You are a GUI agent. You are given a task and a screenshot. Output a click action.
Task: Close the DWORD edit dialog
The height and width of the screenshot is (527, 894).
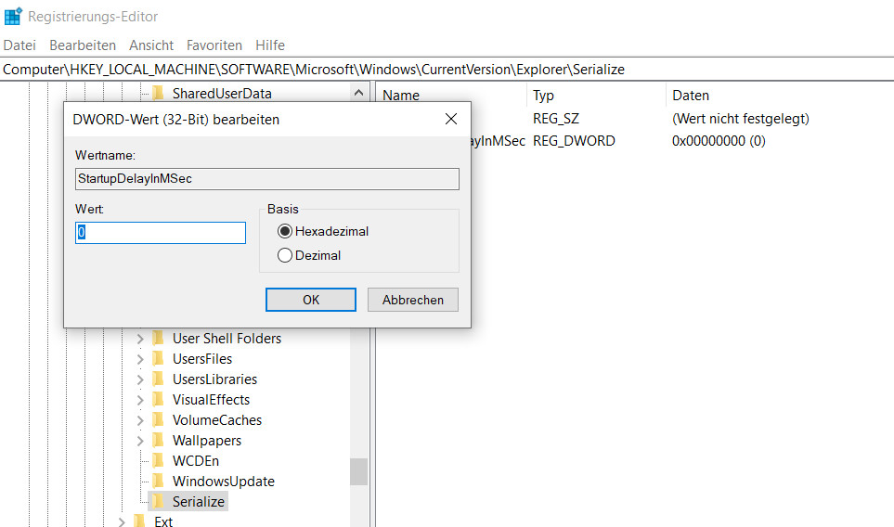coord(451,119)
